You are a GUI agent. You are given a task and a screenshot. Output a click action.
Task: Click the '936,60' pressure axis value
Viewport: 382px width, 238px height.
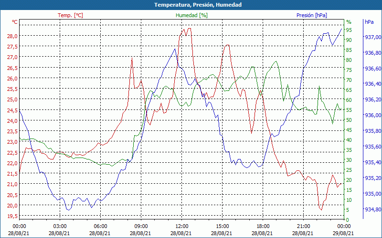coord(372,69)
